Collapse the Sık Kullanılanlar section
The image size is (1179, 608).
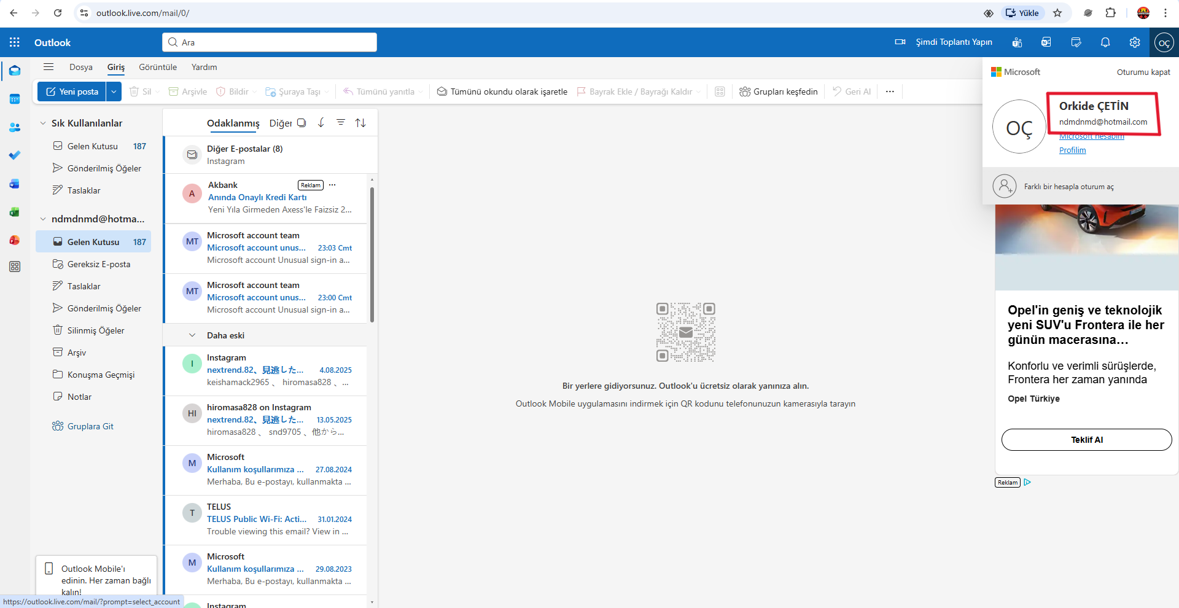(43, 123)
